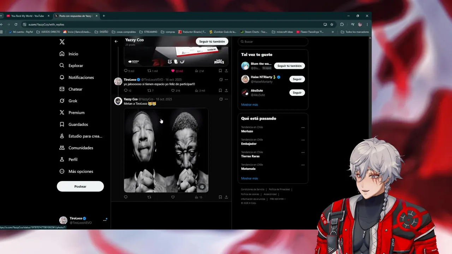Open Comunidades in the sidebar

(76, 148)
